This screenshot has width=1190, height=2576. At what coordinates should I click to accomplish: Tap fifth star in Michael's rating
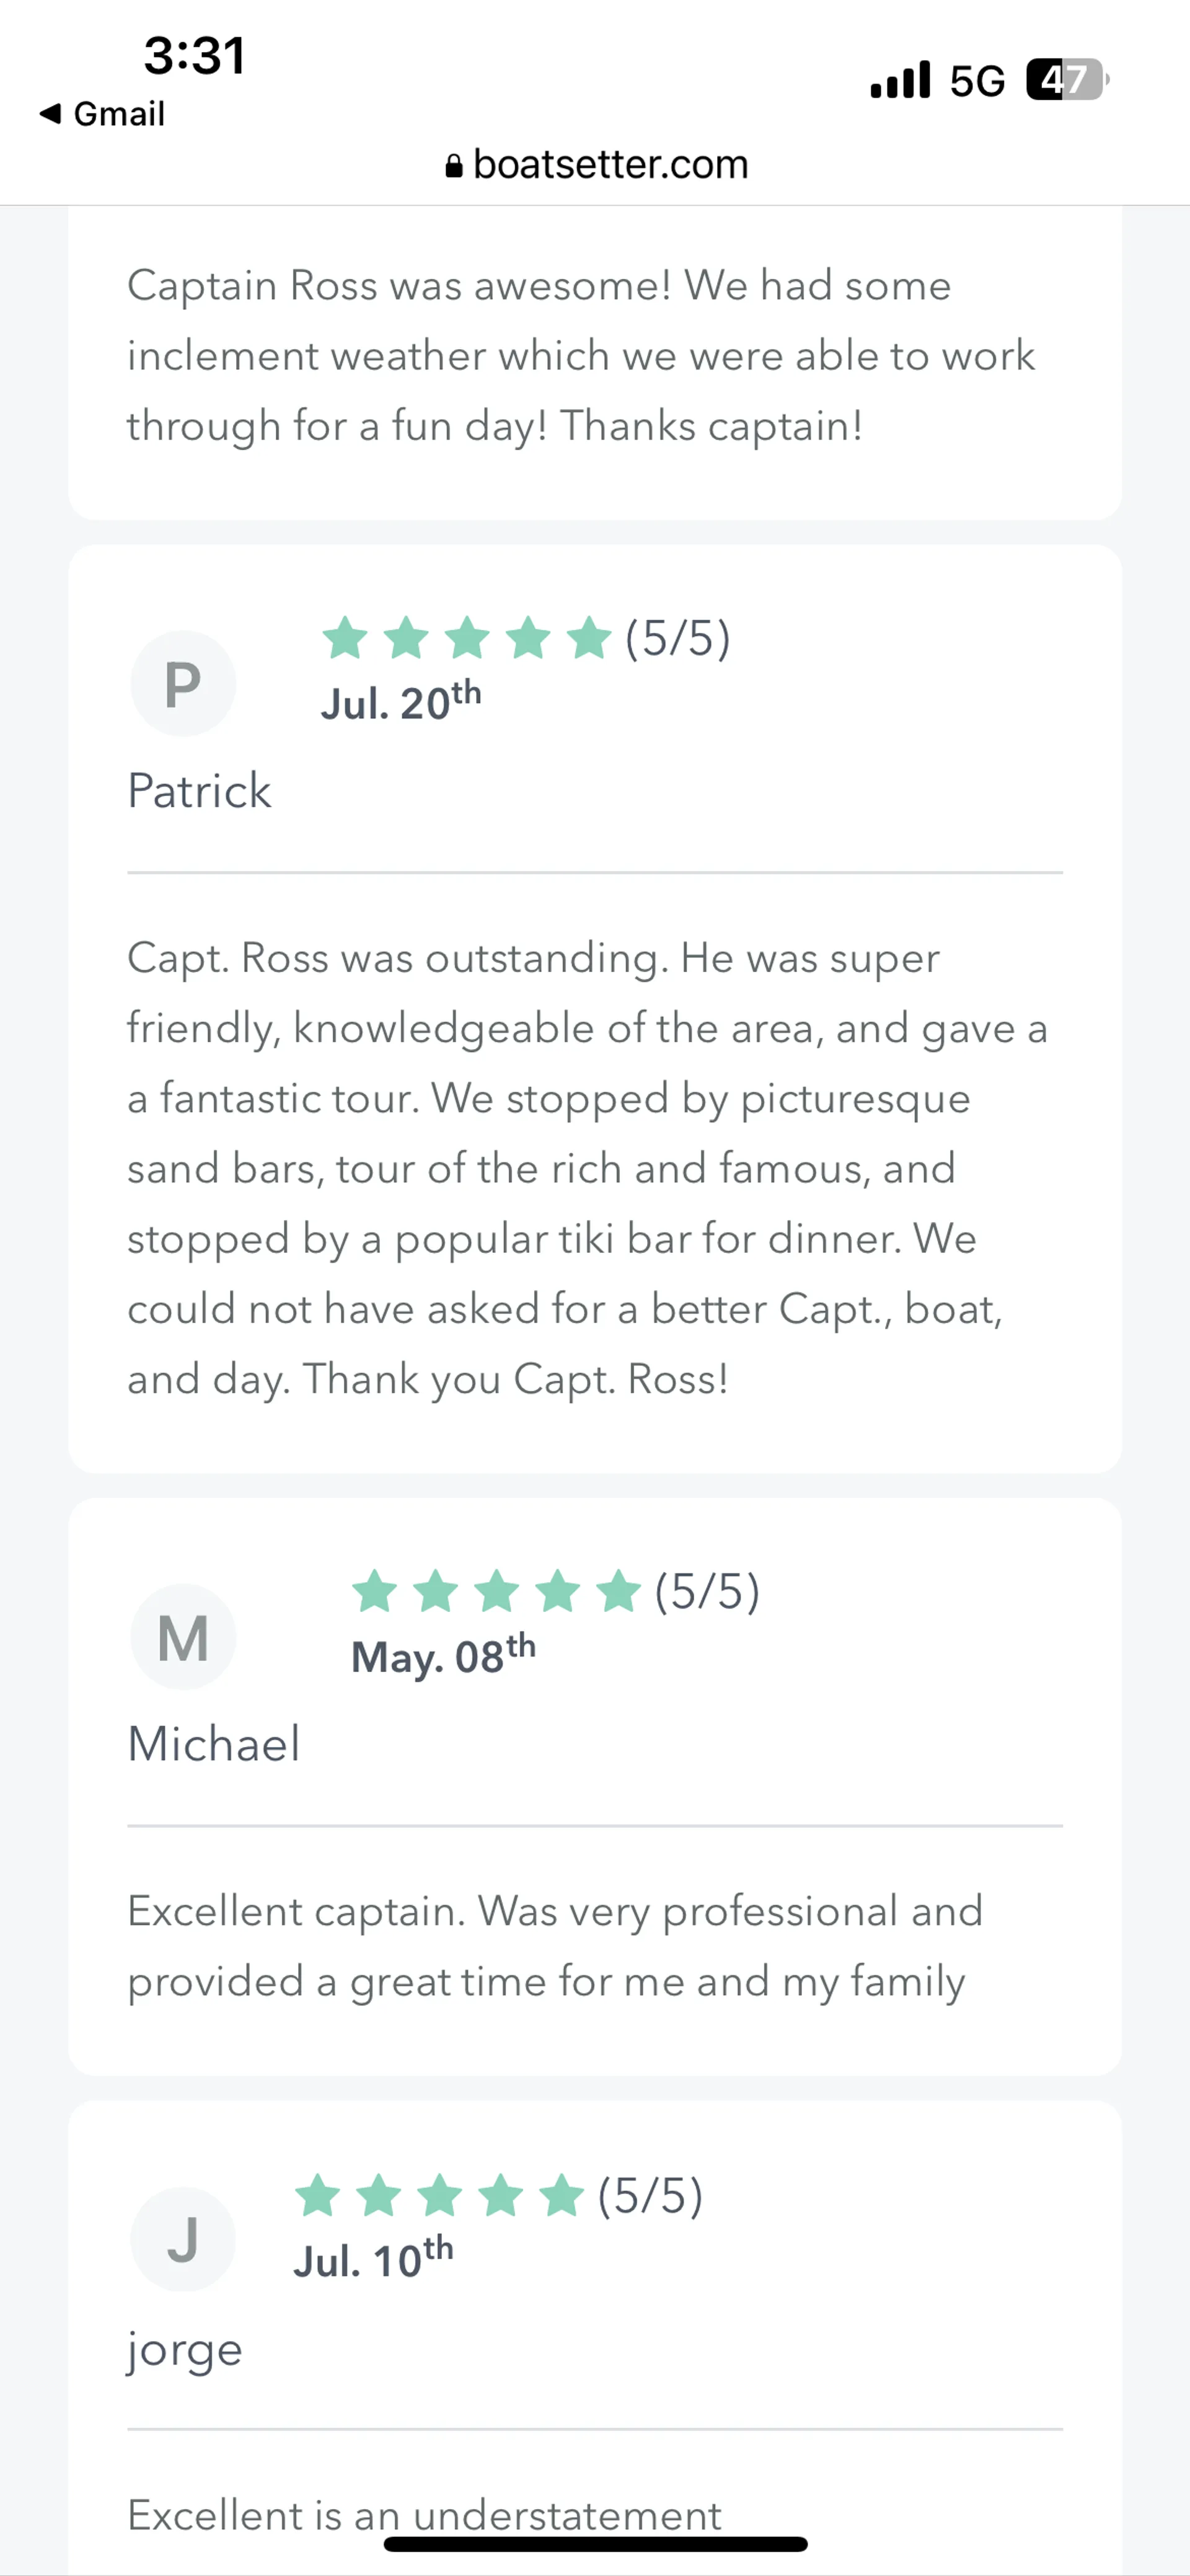(x=619, y=1591)
